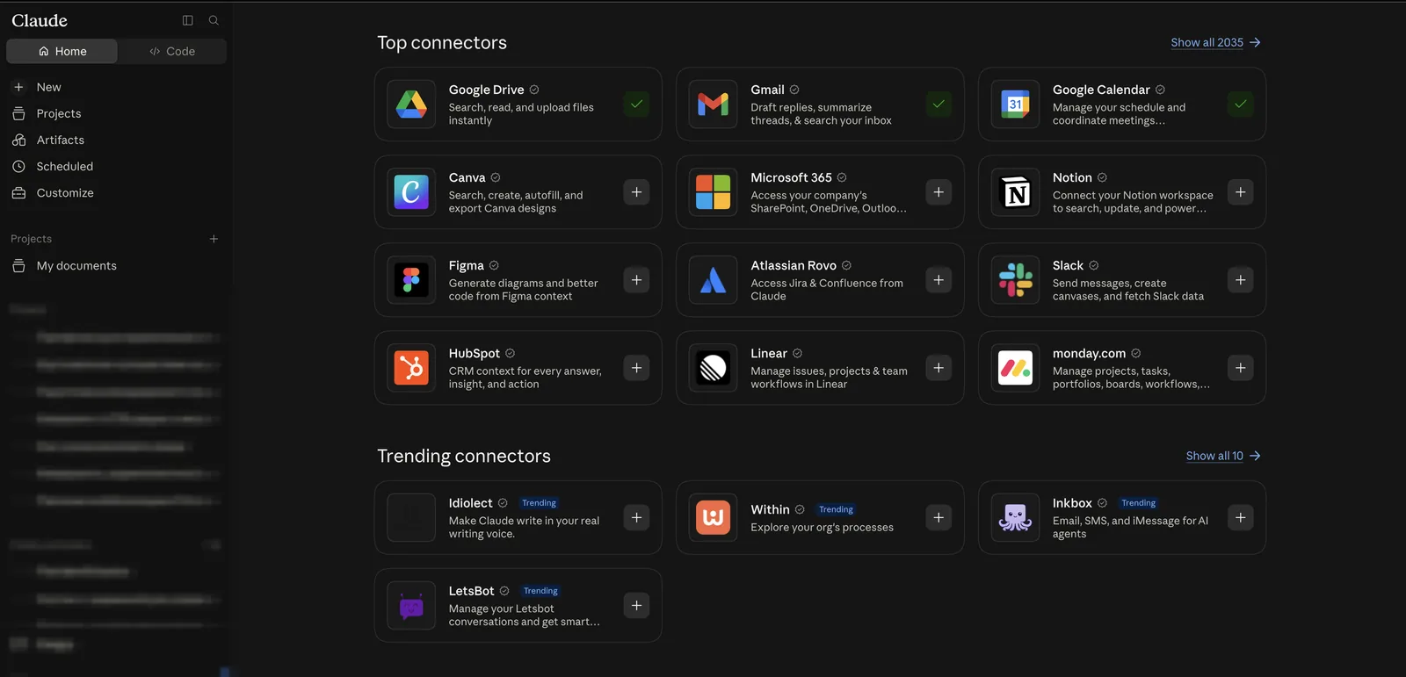Add the Inkbox connector
Image resolution: width=1406 pixels, height=677 pixels.
click(1240, 517)
